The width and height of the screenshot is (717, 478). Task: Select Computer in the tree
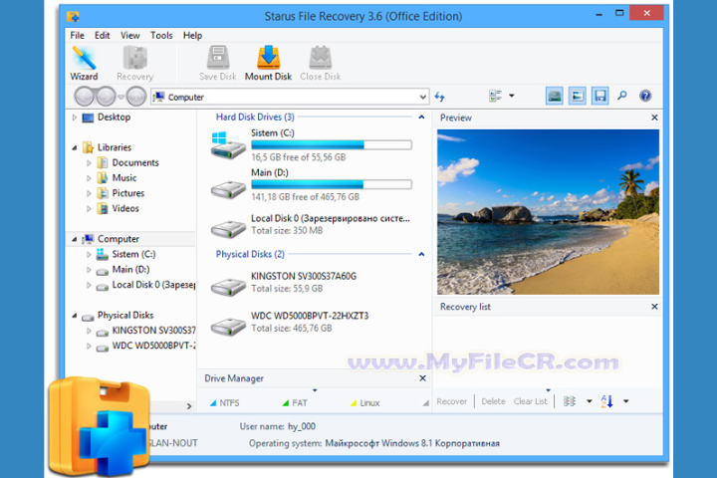coord(119,239)
